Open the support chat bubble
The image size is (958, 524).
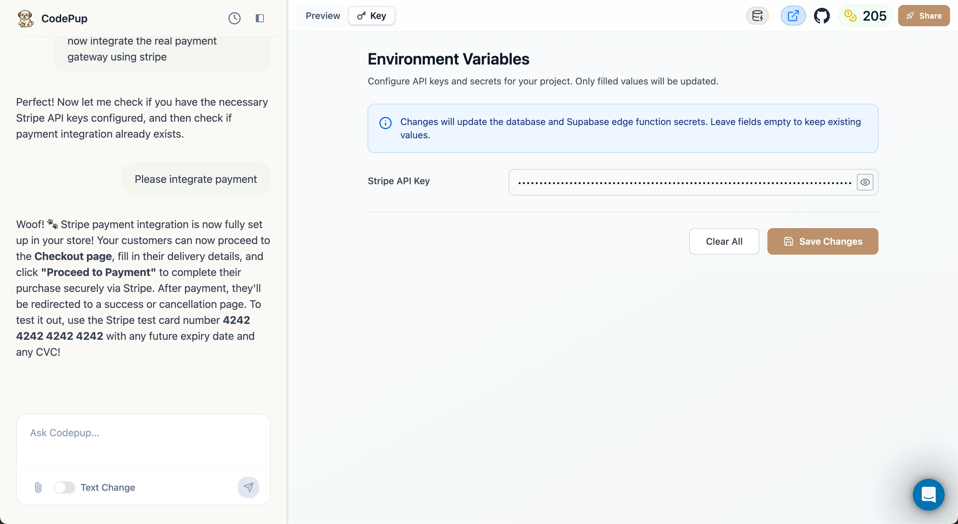coord(928,494)
